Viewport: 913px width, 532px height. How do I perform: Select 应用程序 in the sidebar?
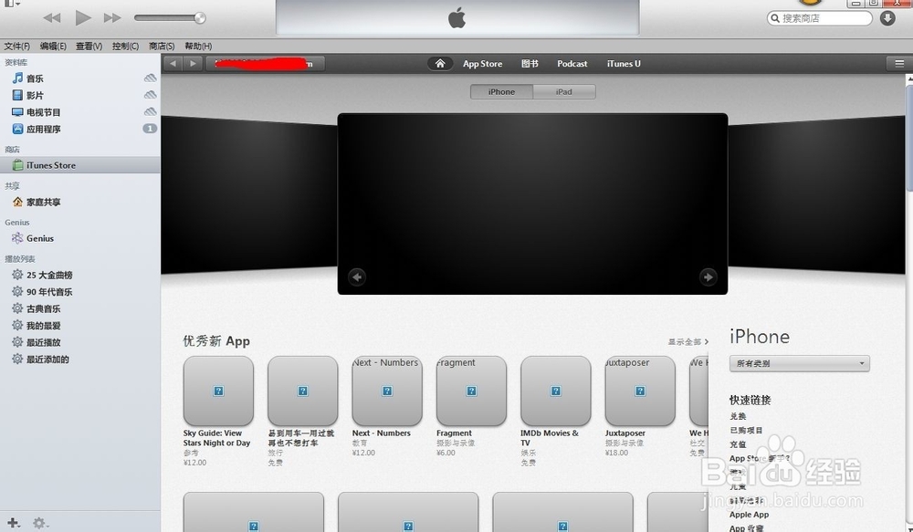point(44,129)
